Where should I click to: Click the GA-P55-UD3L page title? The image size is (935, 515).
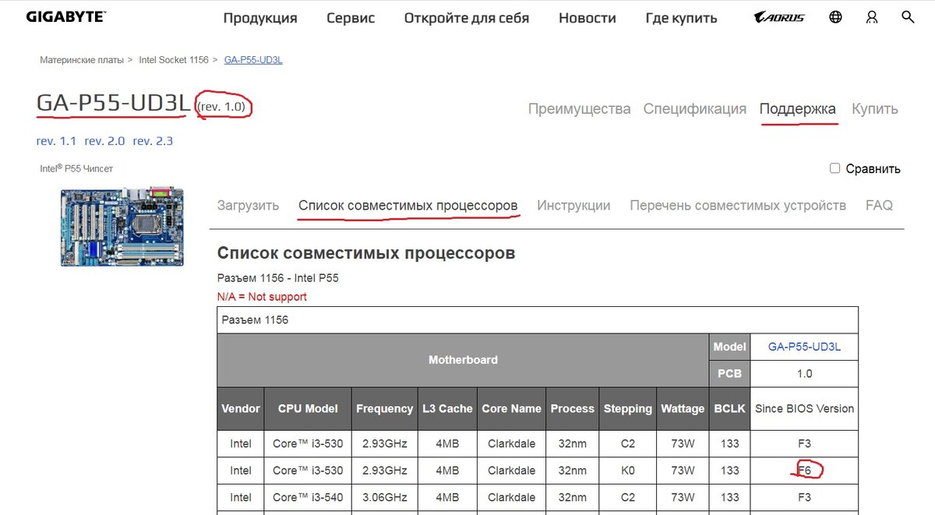pos(112,104)
